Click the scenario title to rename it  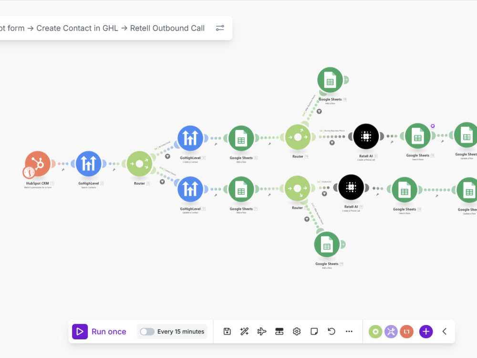point(102,28)
